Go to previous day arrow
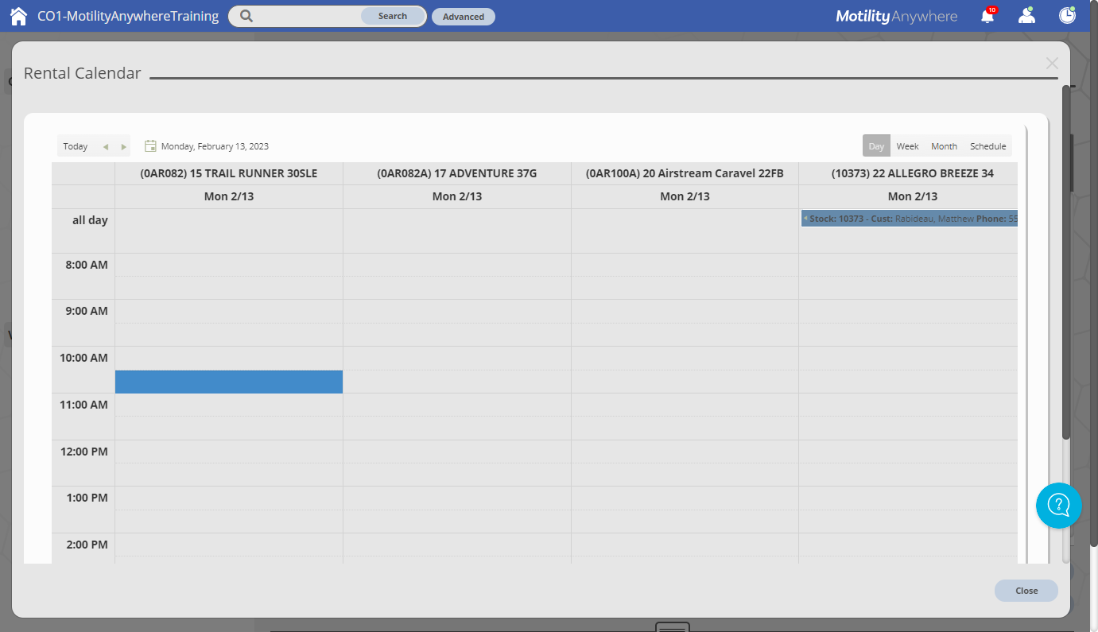This screenshot has height=632, width=1098. (106, 147)
